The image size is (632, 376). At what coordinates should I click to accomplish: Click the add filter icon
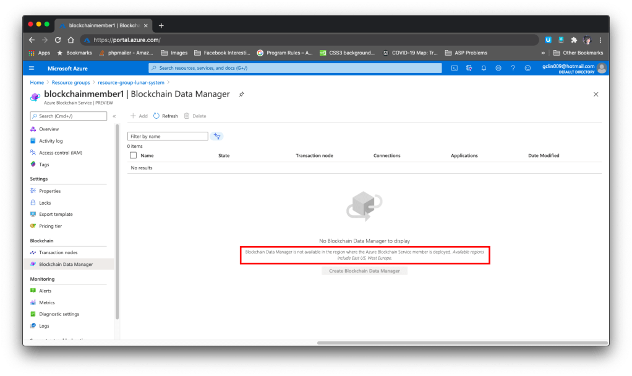point(217,136)
